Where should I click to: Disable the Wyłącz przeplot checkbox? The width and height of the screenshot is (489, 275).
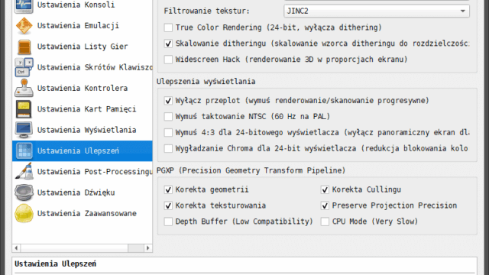[168, 100]
